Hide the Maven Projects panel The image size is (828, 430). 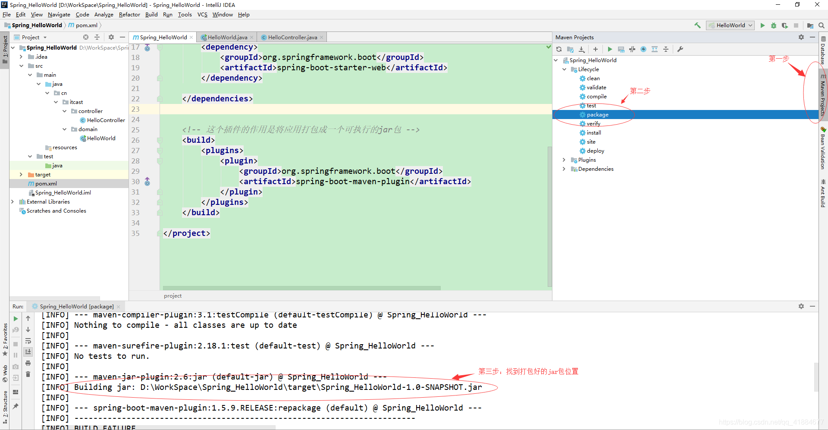pyautogui.click(x=812, y=37)
